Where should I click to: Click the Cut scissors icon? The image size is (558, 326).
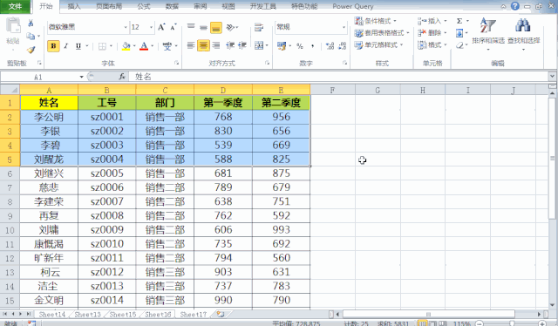tap(31, 24)
